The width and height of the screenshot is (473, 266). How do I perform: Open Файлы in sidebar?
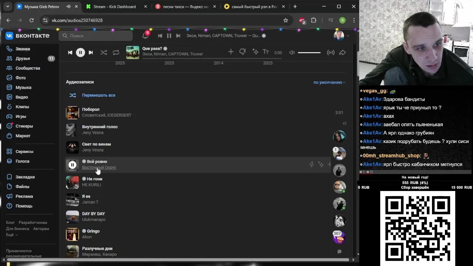(22, 187)
